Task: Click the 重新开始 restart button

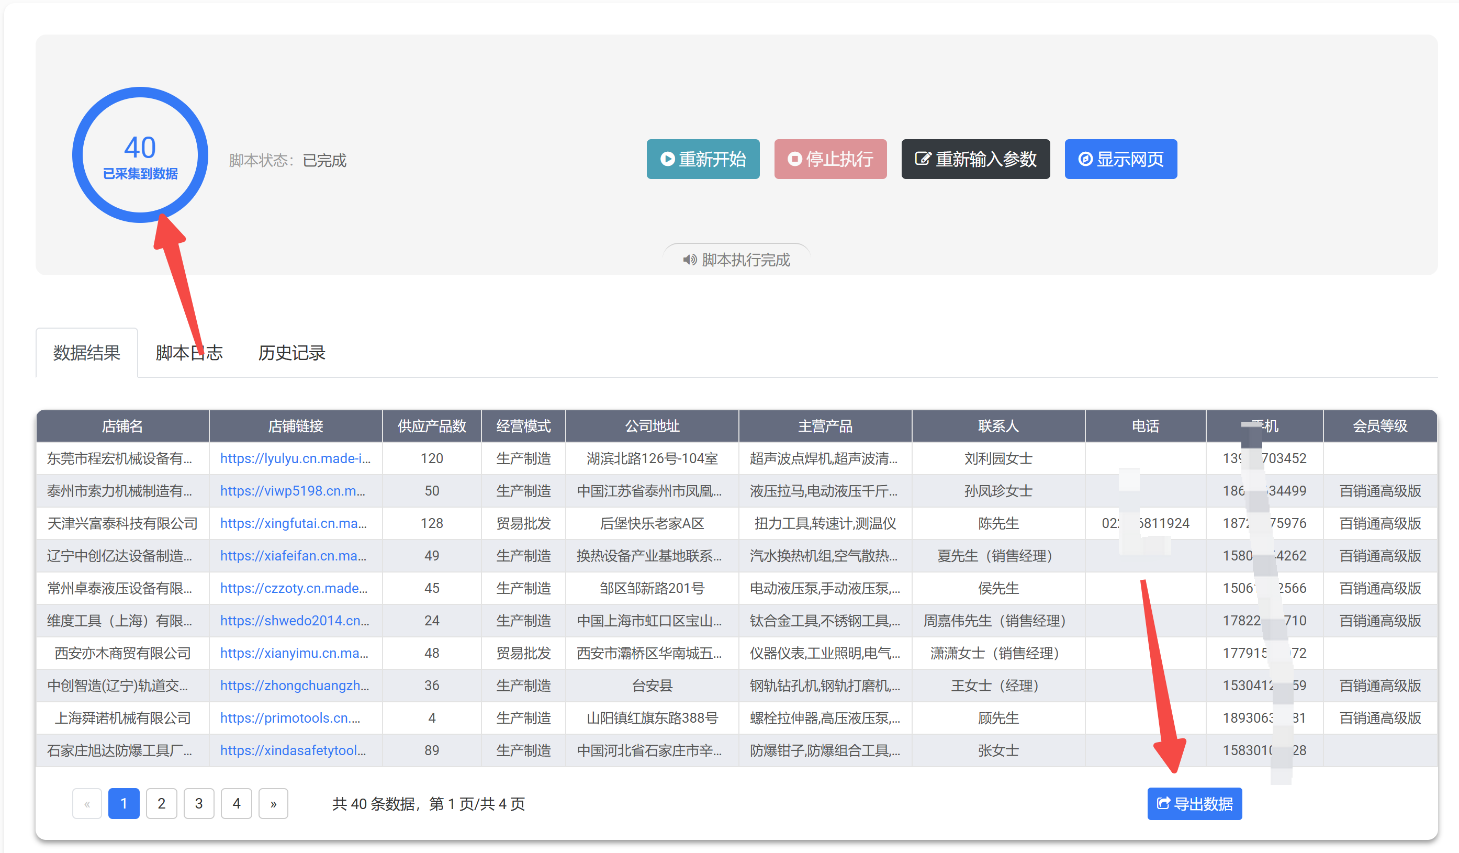Action: (703, 159)
